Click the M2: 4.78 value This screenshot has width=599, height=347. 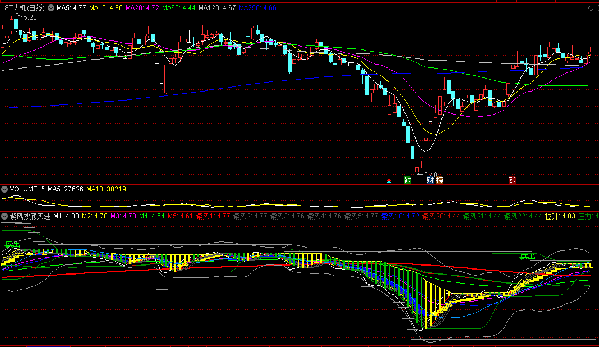coord(95,216)
